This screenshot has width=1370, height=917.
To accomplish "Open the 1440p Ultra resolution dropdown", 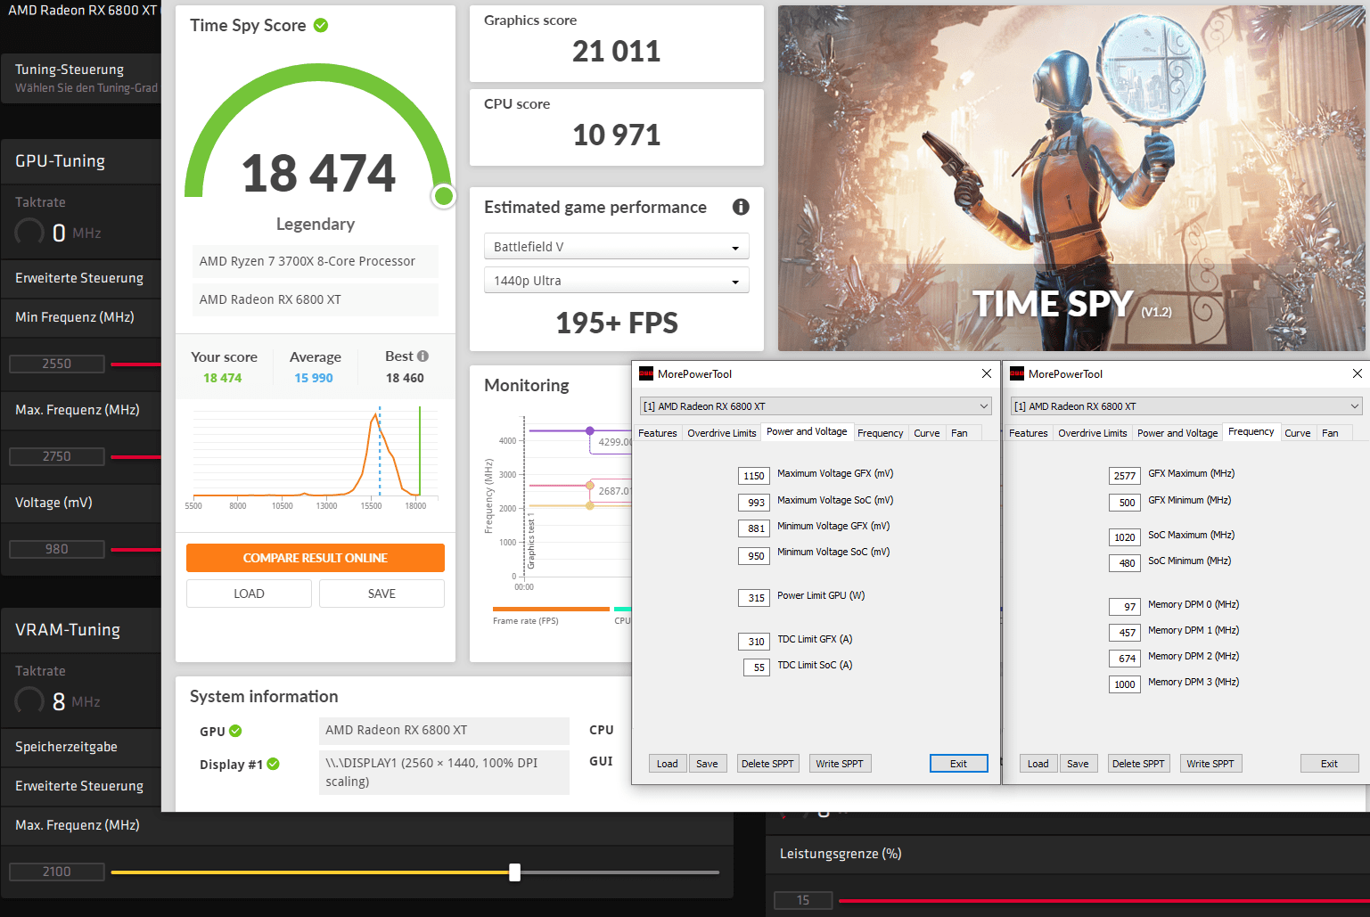I will pyautogui.click(x=616, y=281).
